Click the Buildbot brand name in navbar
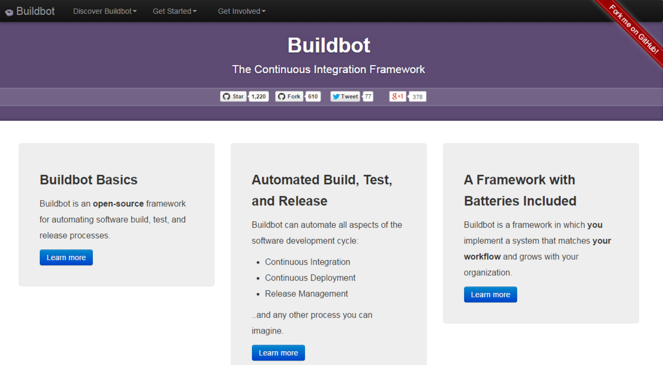 [35, 11]
